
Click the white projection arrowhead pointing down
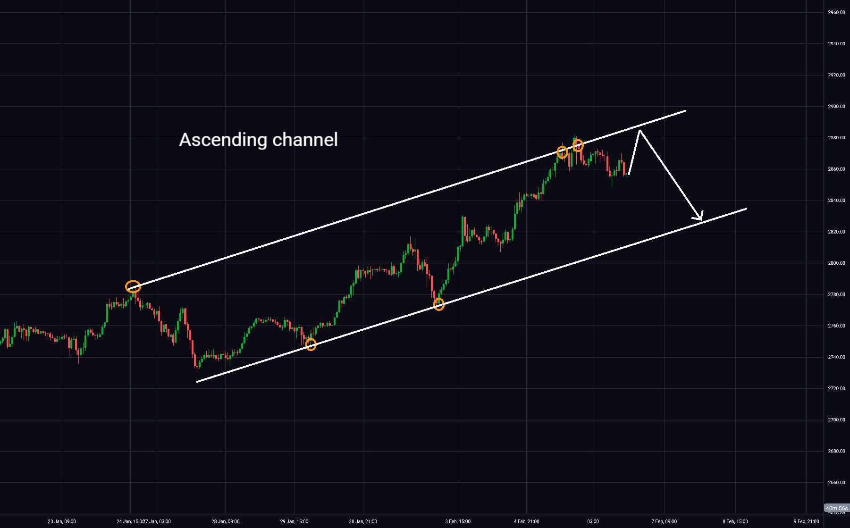tap(699, 216)
